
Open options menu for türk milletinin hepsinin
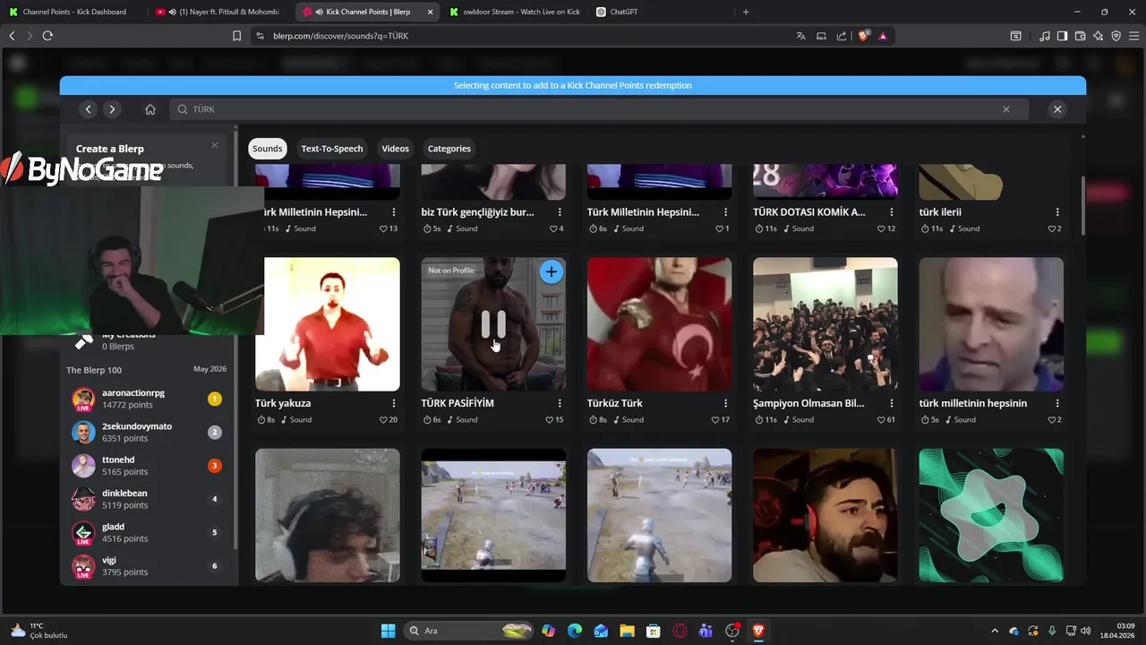(x=1057, y=403)
